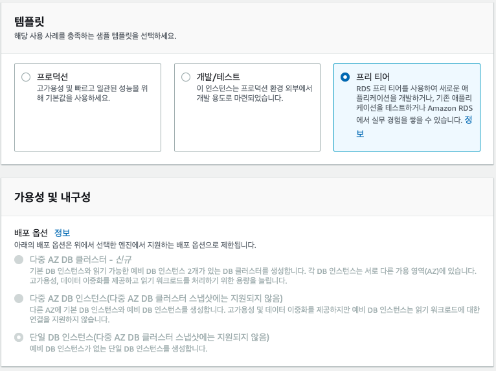Open the 정보 link next to 배포 옵션
This screenshot has width=496, height=371.
[x=62, y=233]
